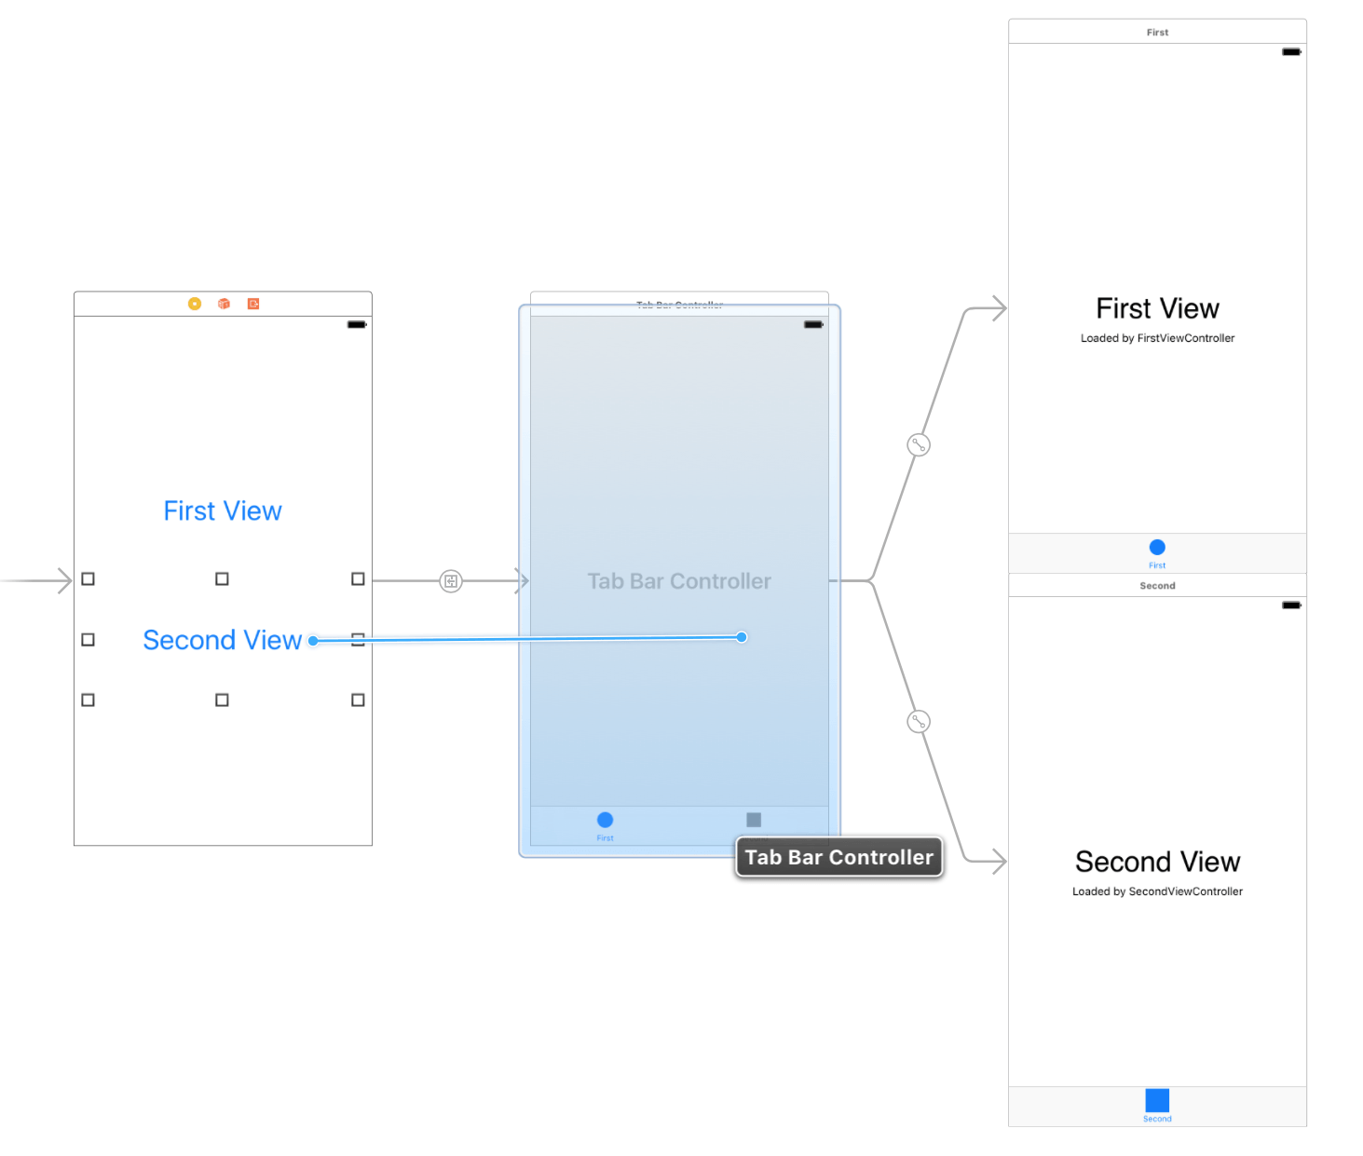Click the First scene title bar
The height and width of the screenshot is (1156, 1363).
(1157, 32)
